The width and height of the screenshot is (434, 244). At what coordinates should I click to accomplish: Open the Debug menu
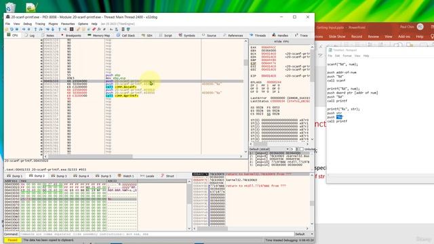point(27,24)
